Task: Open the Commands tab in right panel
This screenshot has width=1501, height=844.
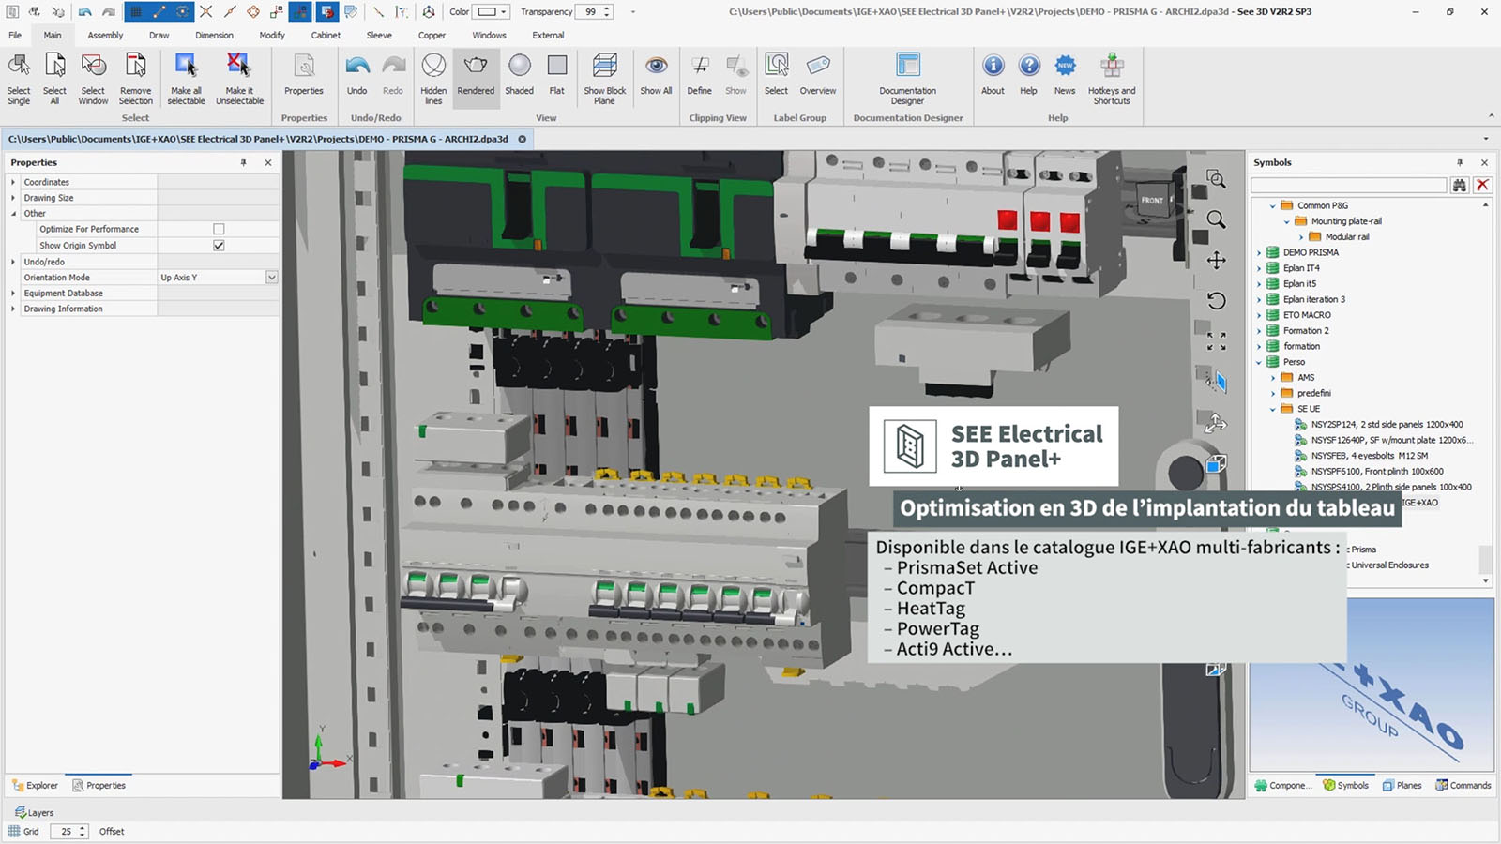Action: coord(1463,786)
